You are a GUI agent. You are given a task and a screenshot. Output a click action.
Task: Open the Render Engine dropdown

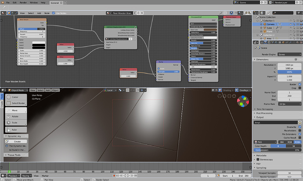(289, 54)
